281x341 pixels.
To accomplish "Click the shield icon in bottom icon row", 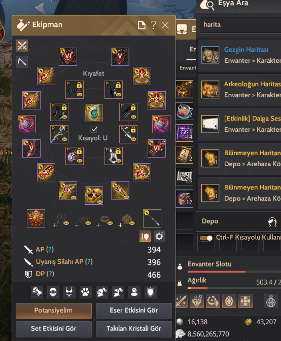I will pyautogui.click(x=151, y=292).
